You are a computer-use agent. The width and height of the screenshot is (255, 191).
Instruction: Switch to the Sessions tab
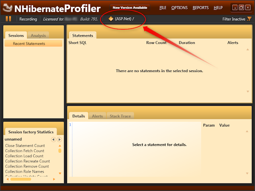tap(16, 35)
